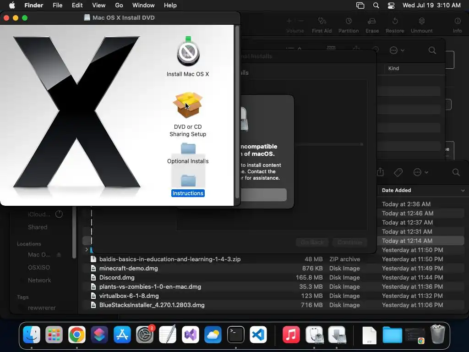This screenshot has width=469, height=352.
Task: Open Music app from the Dock
Action: [x=291, y=335]
